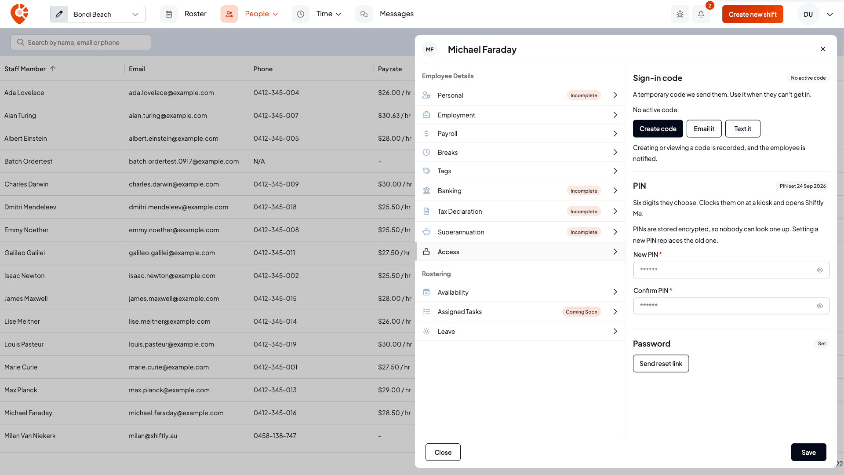The image size is (844, 475).
Task: Open the Messages chat icon
Action: pos(364,14)
